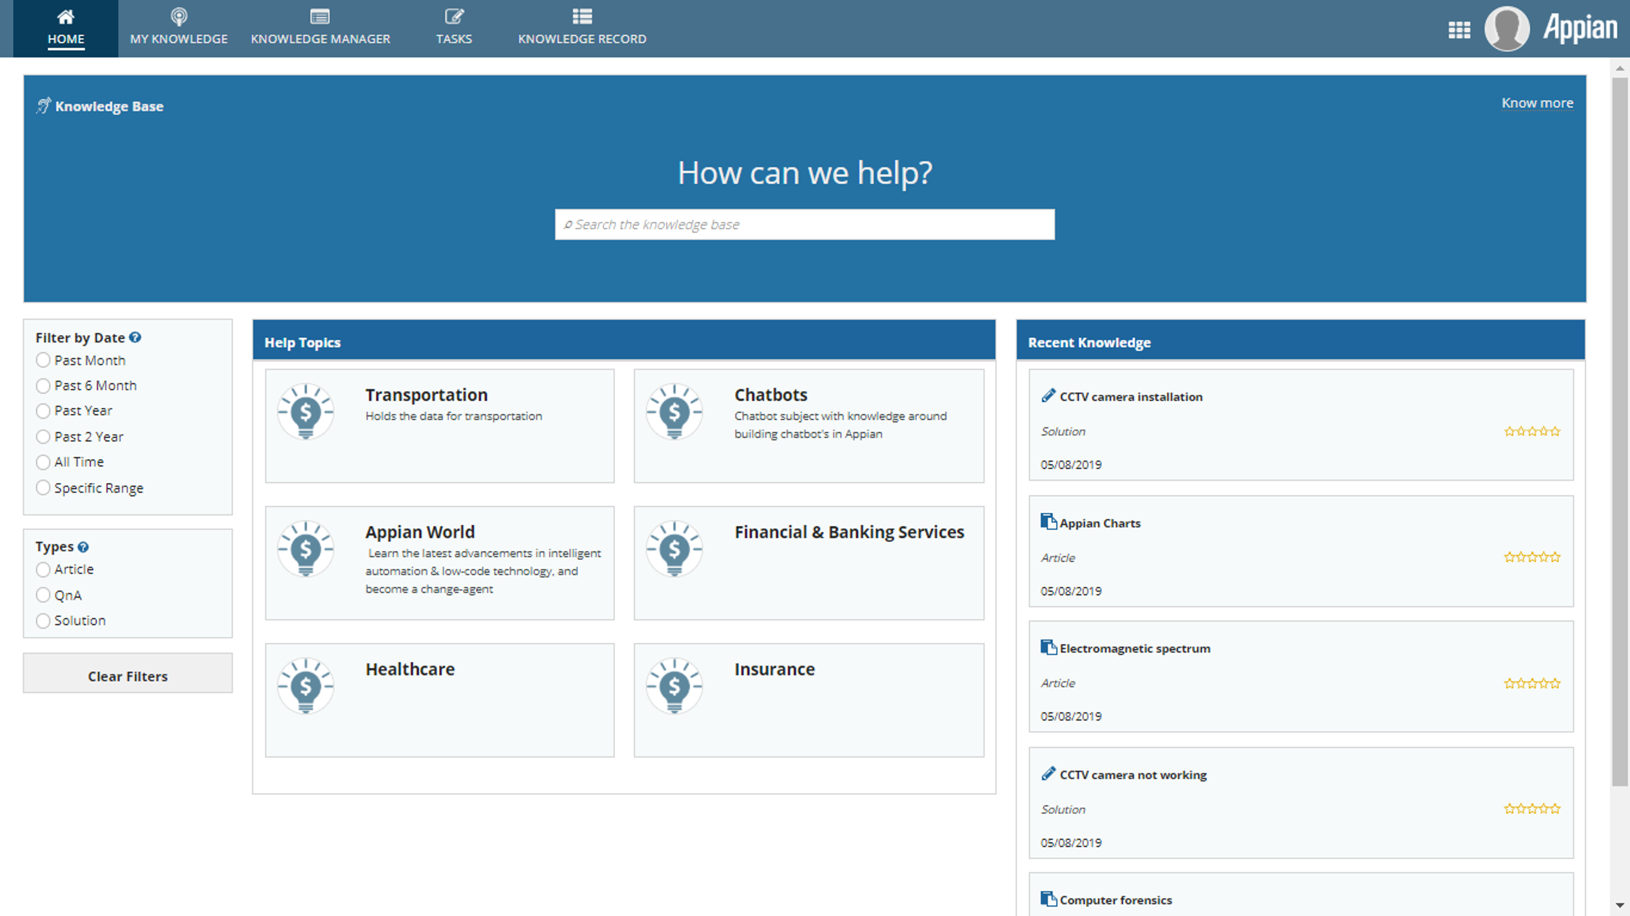
Task: Select the Past Year date filter
Action: pyautogui.click(x=43, y=411)
